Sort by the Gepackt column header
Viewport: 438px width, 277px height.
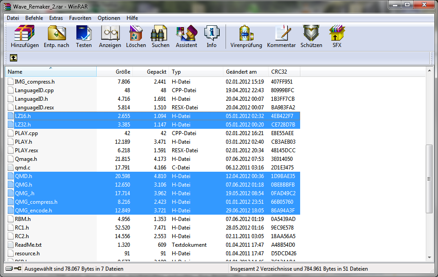[151, 72]
